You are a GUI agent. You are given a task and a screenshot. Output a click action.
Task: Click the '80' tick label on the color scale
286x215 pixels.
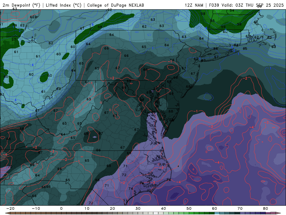pos(266,209)
